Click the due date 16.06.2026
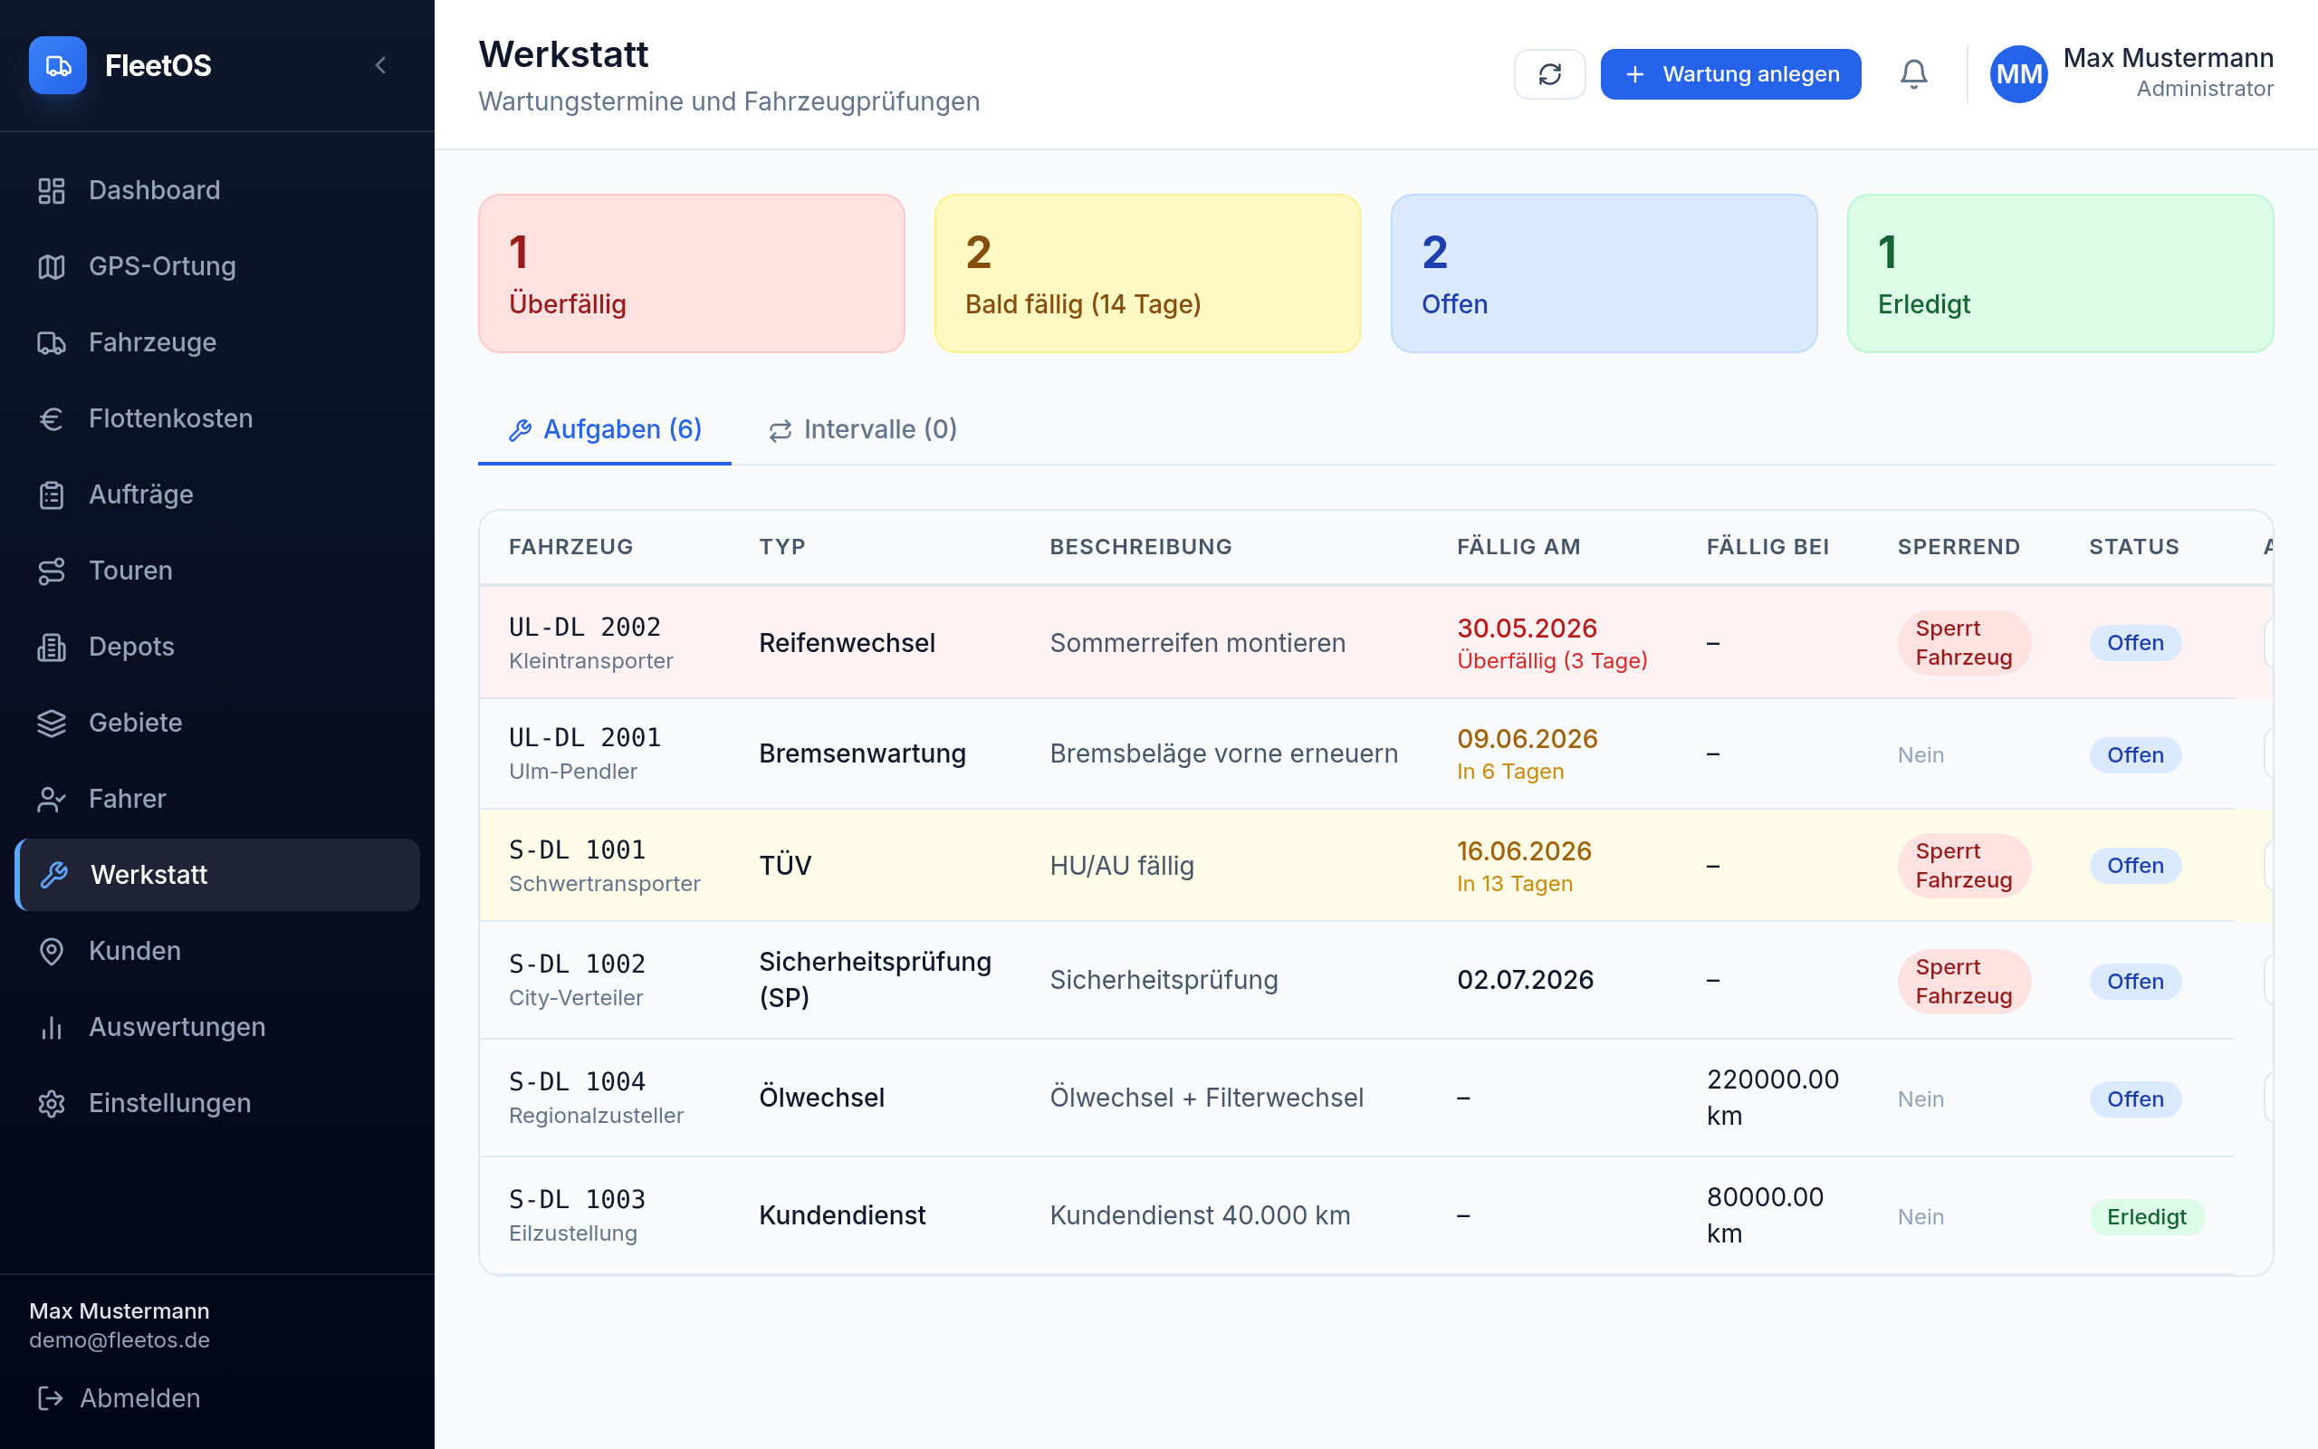Screen dimensions: 2318x1449 tap(1524, 851)
